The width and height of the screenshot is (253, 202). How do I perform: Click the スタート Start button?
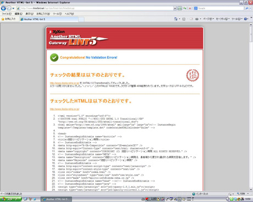click(10, 199)
